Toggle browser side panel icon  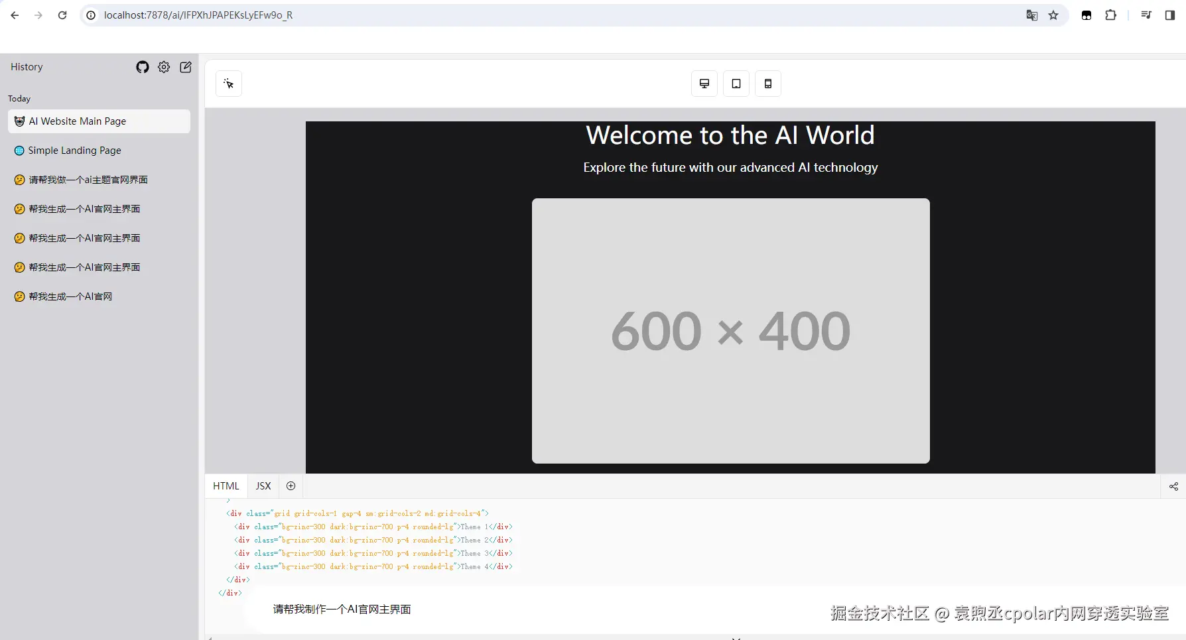point(1170,15)
